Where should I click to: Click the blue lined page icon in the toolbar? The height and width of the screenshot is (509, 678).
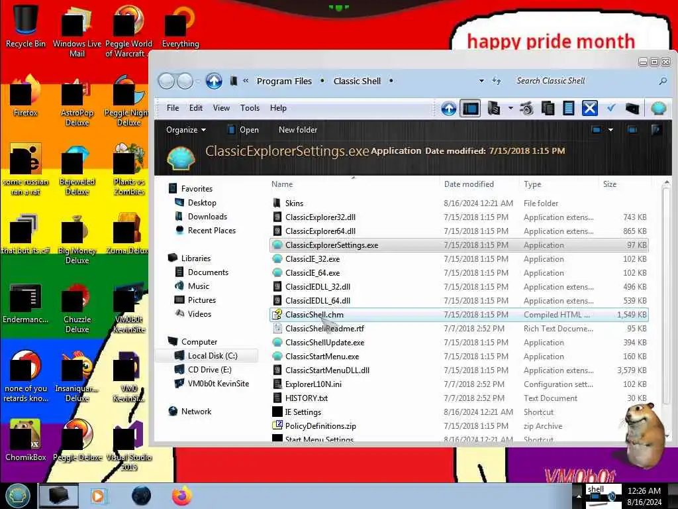568,108
